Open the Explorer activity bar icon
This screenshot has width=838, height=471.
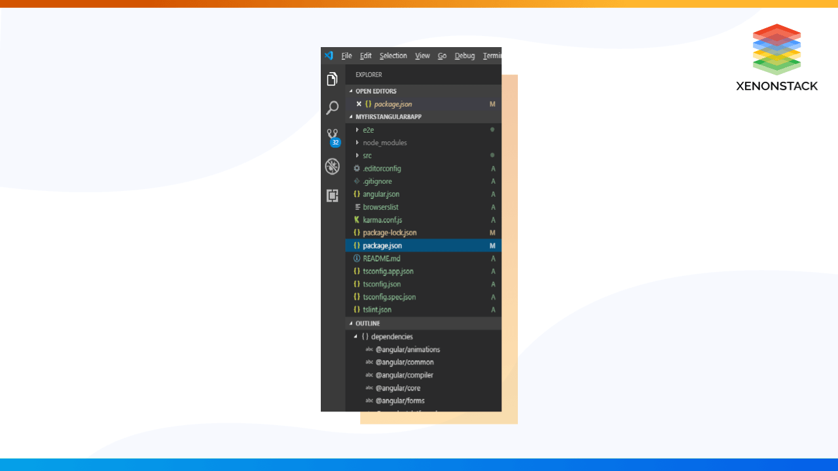pos(333,79)
